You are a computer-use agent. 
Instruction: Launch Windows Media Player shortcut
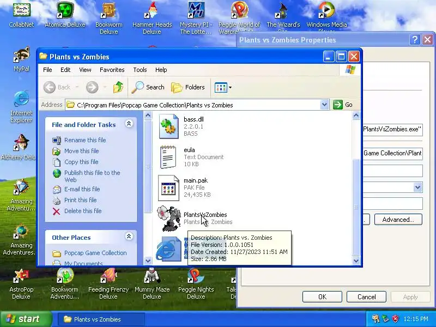click(x=326, y=17)
